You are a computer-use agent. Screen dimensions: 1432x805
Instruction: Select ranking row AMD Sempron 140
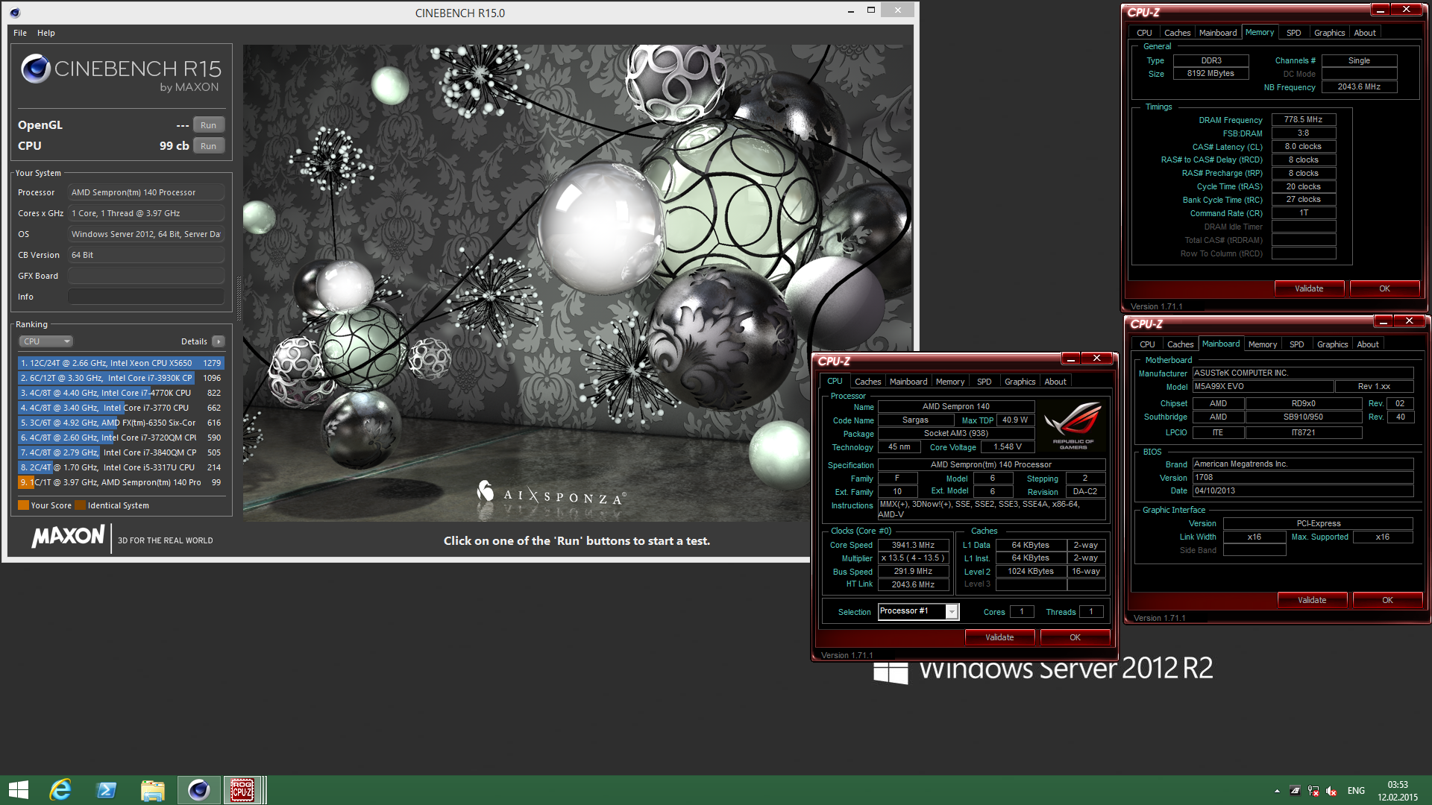[121, 482]
